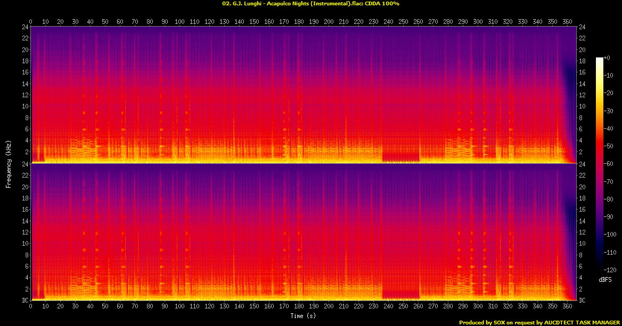
Task: Click the "-40" value on the dBFS scale
Action: (x=609, y=128)
